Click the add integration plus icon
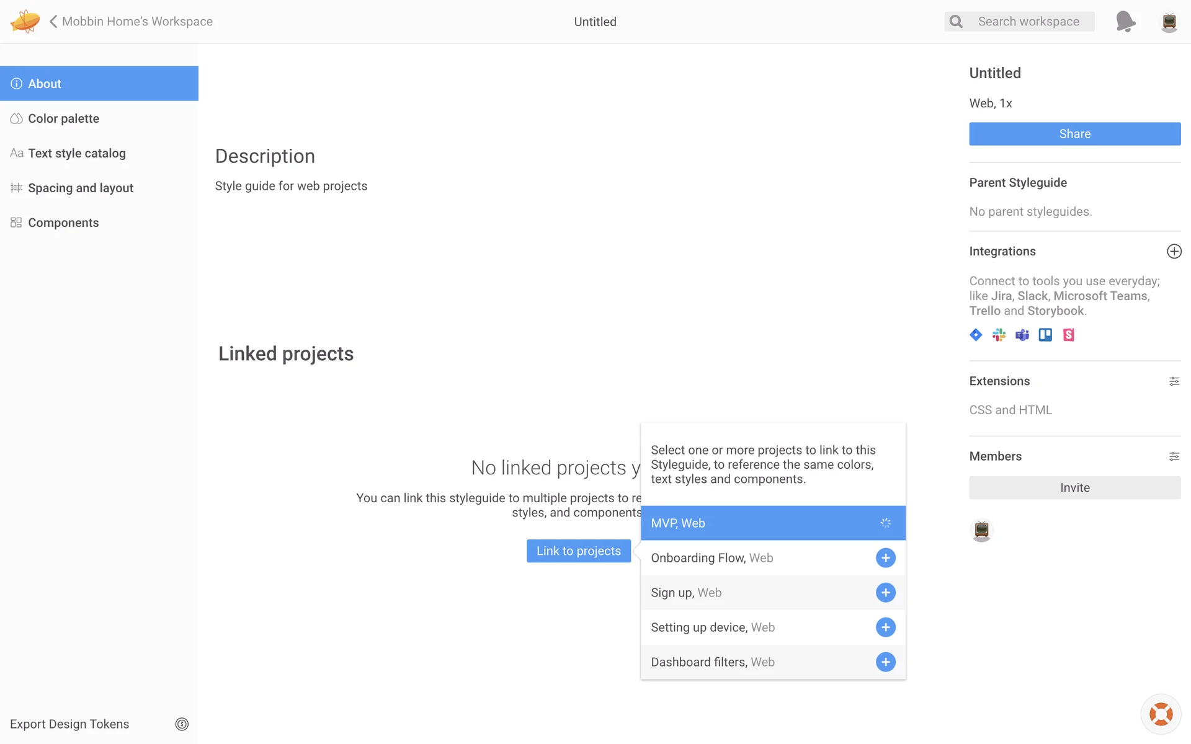 [x=1174, y=251]
